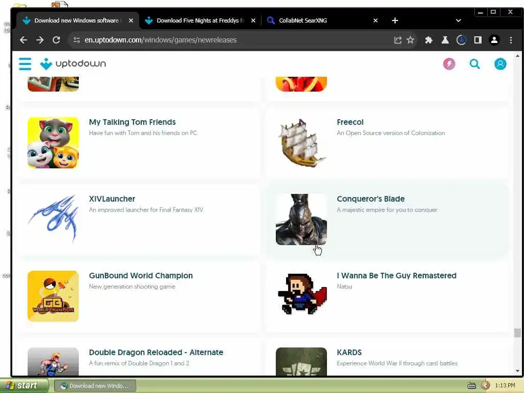Click the 1:13 PM system clock
Viewport: 524px width, 393px height.
(505, 386)
